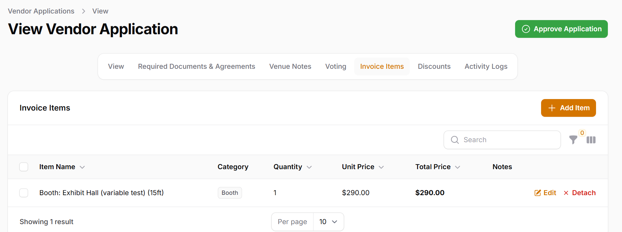Click the filter funnel icon
This screenshot has width=622, height=232.
coord(573,140)
